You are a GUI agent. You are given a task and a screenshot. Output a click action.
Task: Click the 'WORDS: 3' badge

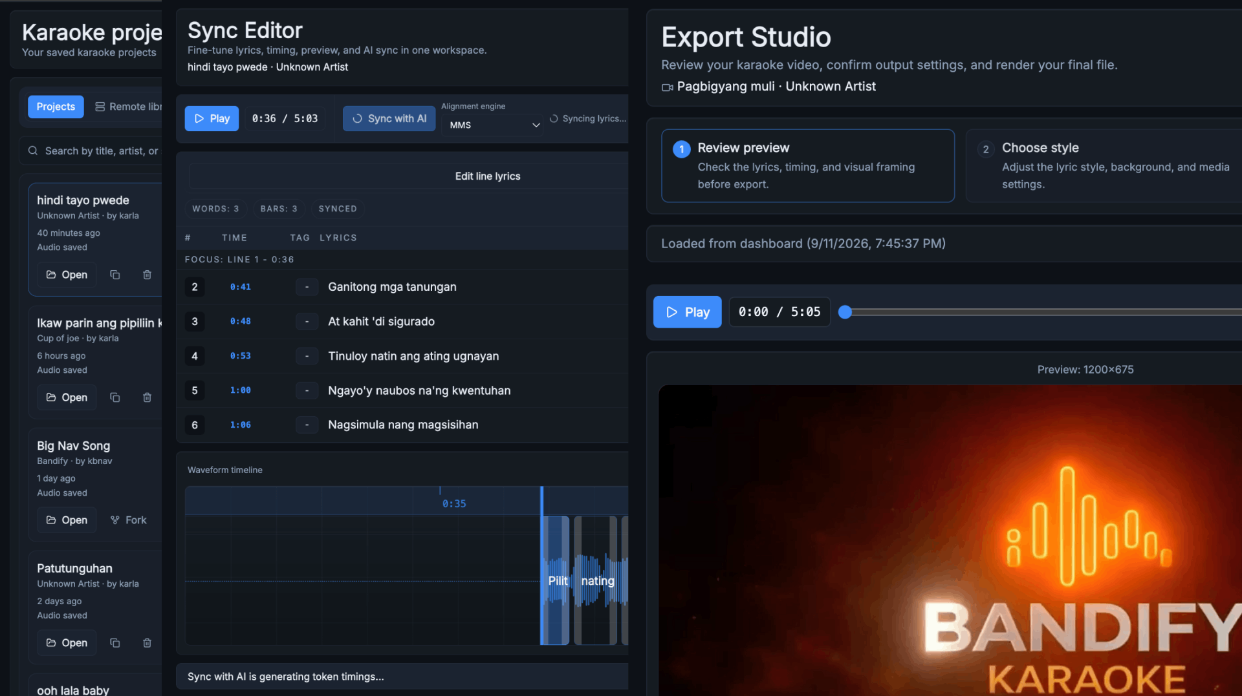215,209
